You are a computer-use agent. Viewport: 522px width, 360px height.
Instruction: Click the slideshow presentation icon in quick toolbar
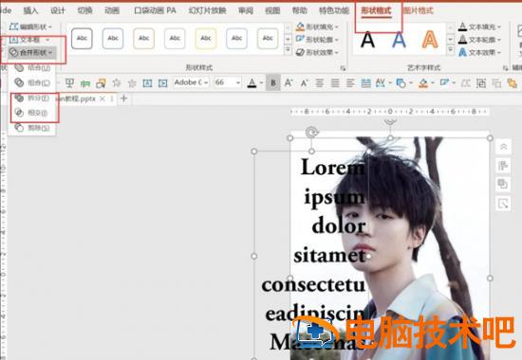(x=69, y=82)
